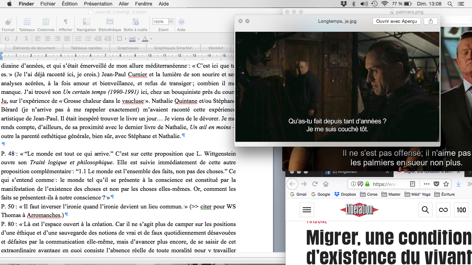Bookmark page with star icon

click(446, 184)
